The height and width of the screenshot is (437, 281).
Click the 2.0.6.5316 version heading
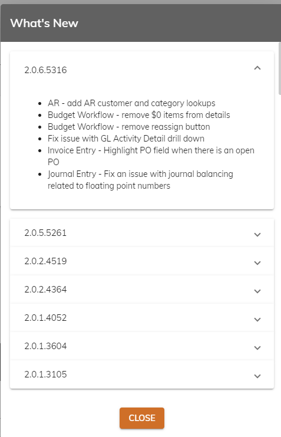click(x=45, y=70)
